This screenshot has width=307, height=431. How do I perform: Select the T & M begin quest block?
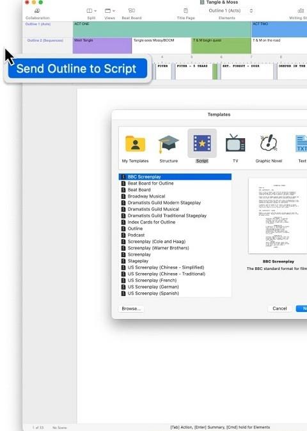(221, 45)
